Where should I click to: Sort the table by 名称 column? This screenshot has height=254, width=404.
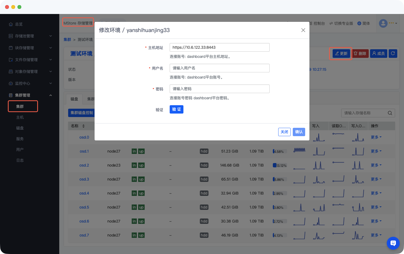[x=83, y=126]
